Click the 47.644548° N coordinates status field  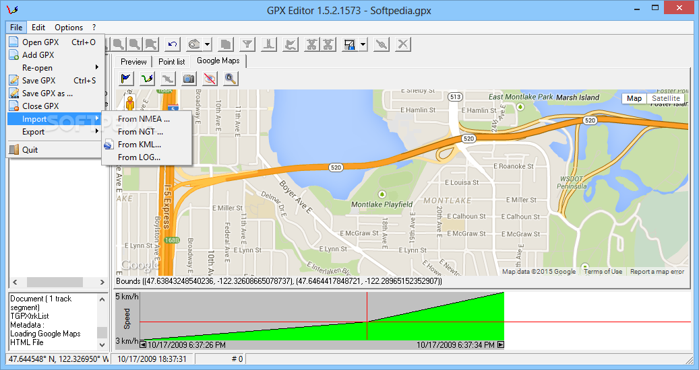point(58,359)
